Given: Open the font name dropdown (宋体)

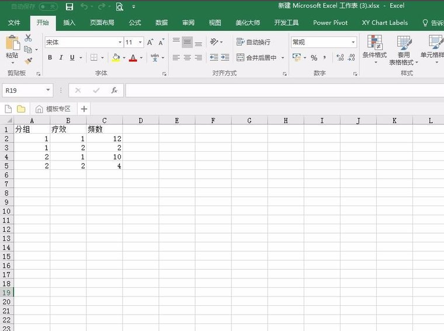Looking at the screenshot, I should click(120, 43).
